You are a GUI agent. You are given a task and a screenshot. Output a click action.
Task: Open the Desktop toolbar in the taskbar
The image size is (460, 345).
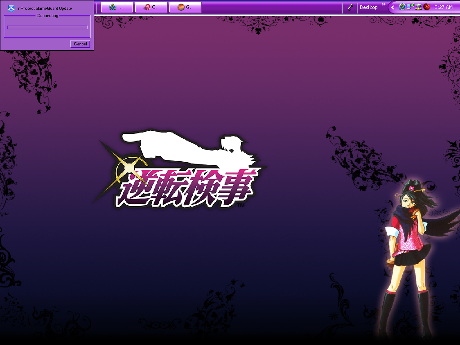[368, 7]
